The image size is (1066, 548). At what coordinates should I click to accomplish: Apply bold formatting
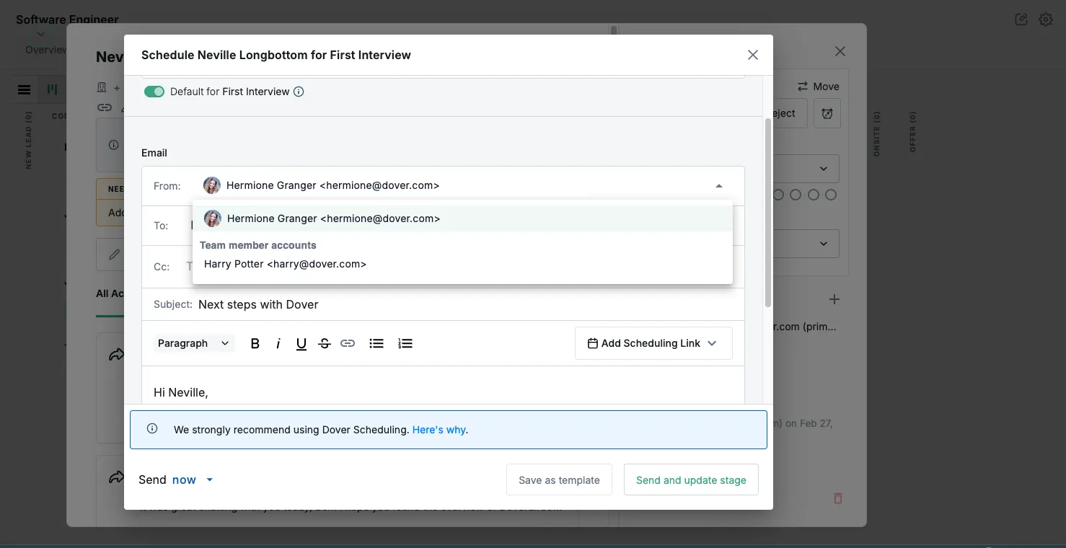pos(255,343)
